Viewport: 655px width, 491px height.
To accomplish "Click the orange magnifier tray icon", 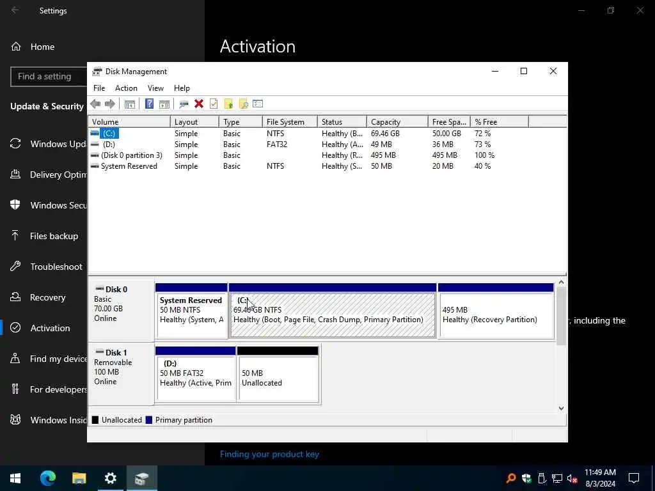I will pyautogui.click(x=510, y=478).
